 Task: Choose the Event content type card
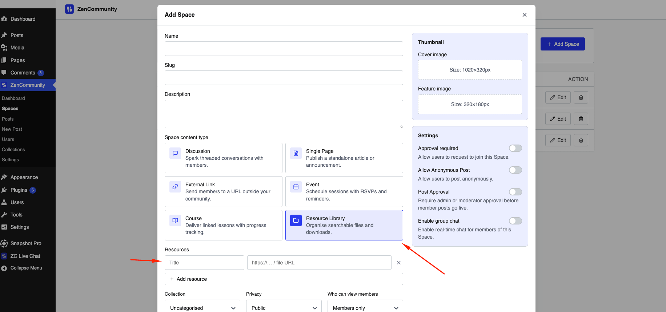344,191
